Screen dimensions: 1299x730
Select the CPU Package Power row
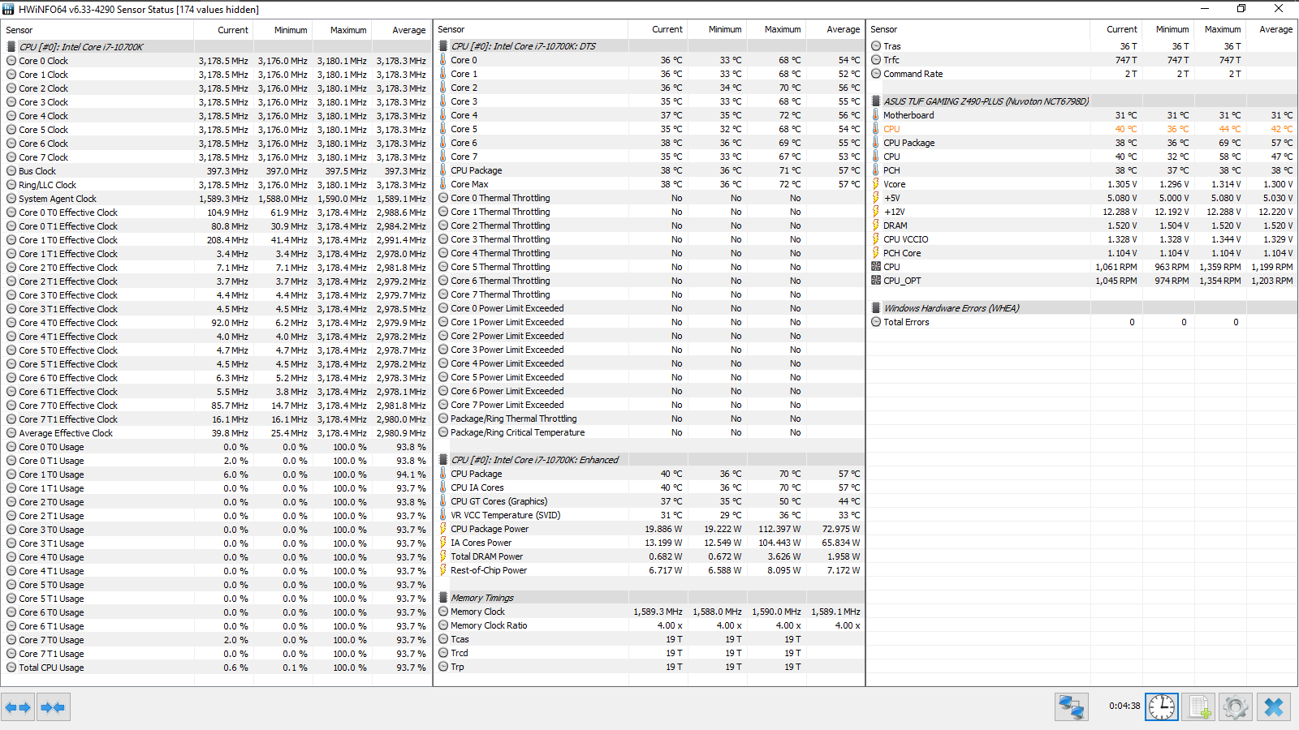(x=649, y=529)
